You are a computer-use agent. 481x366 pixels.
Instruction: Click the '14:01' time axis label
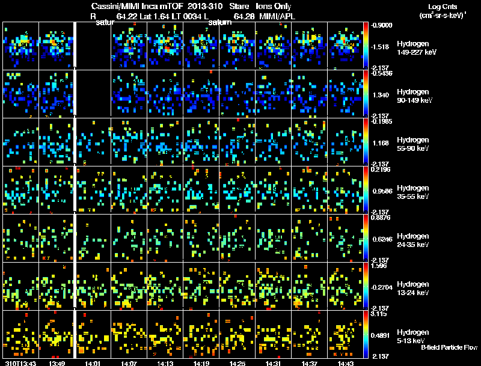click(93, 363)
